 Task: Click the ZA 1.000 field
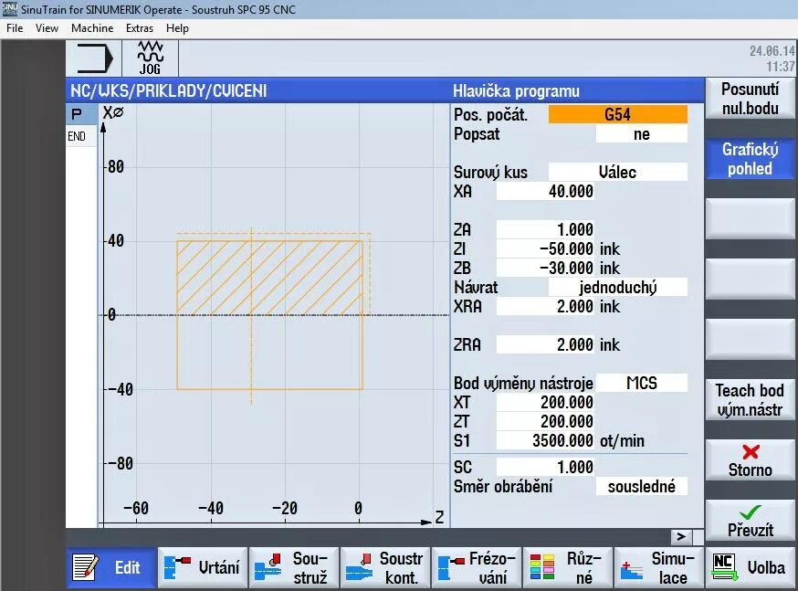[546, 229]
